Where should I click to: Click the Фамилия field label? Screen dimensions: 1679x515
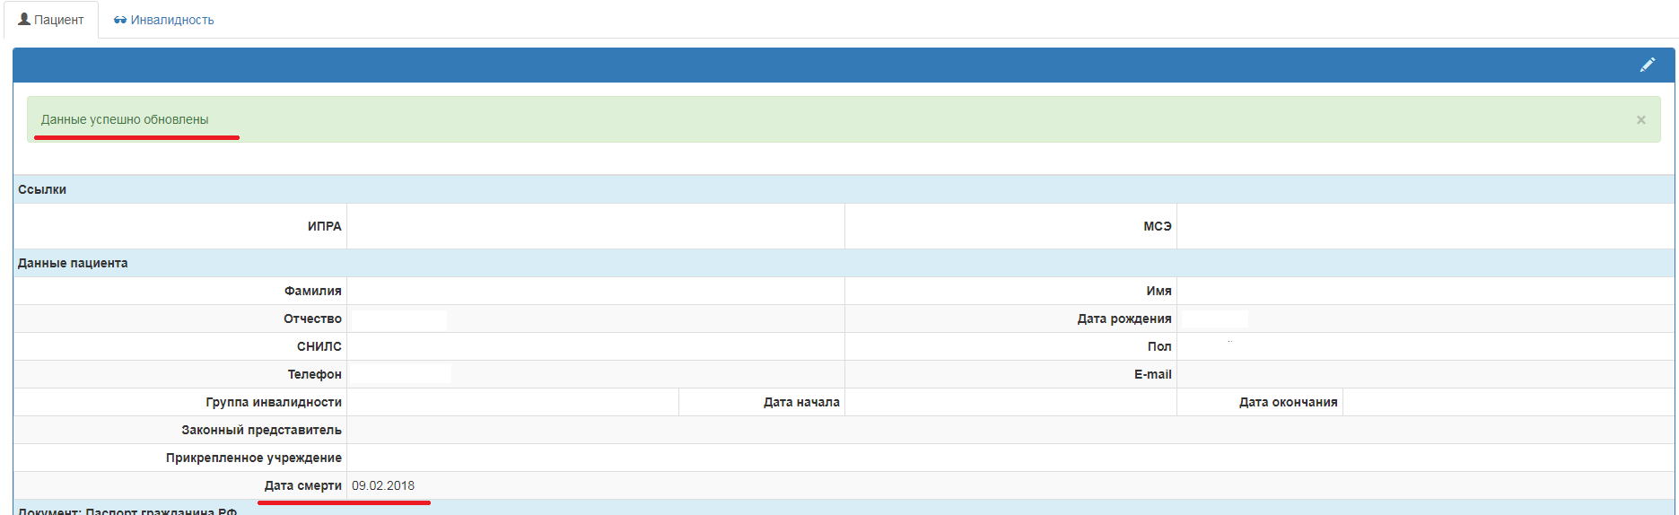click(x=312, y=291)
